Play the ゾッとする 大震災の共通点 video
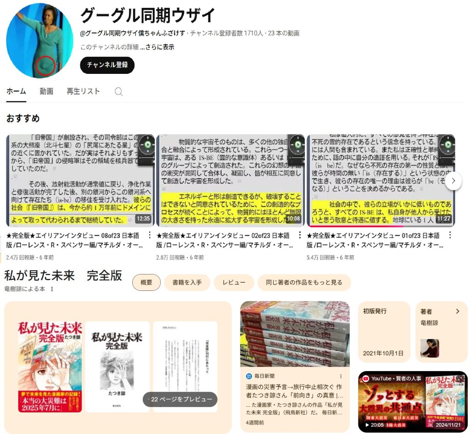This screenshot has width=470, height=434. click(413, 401)
